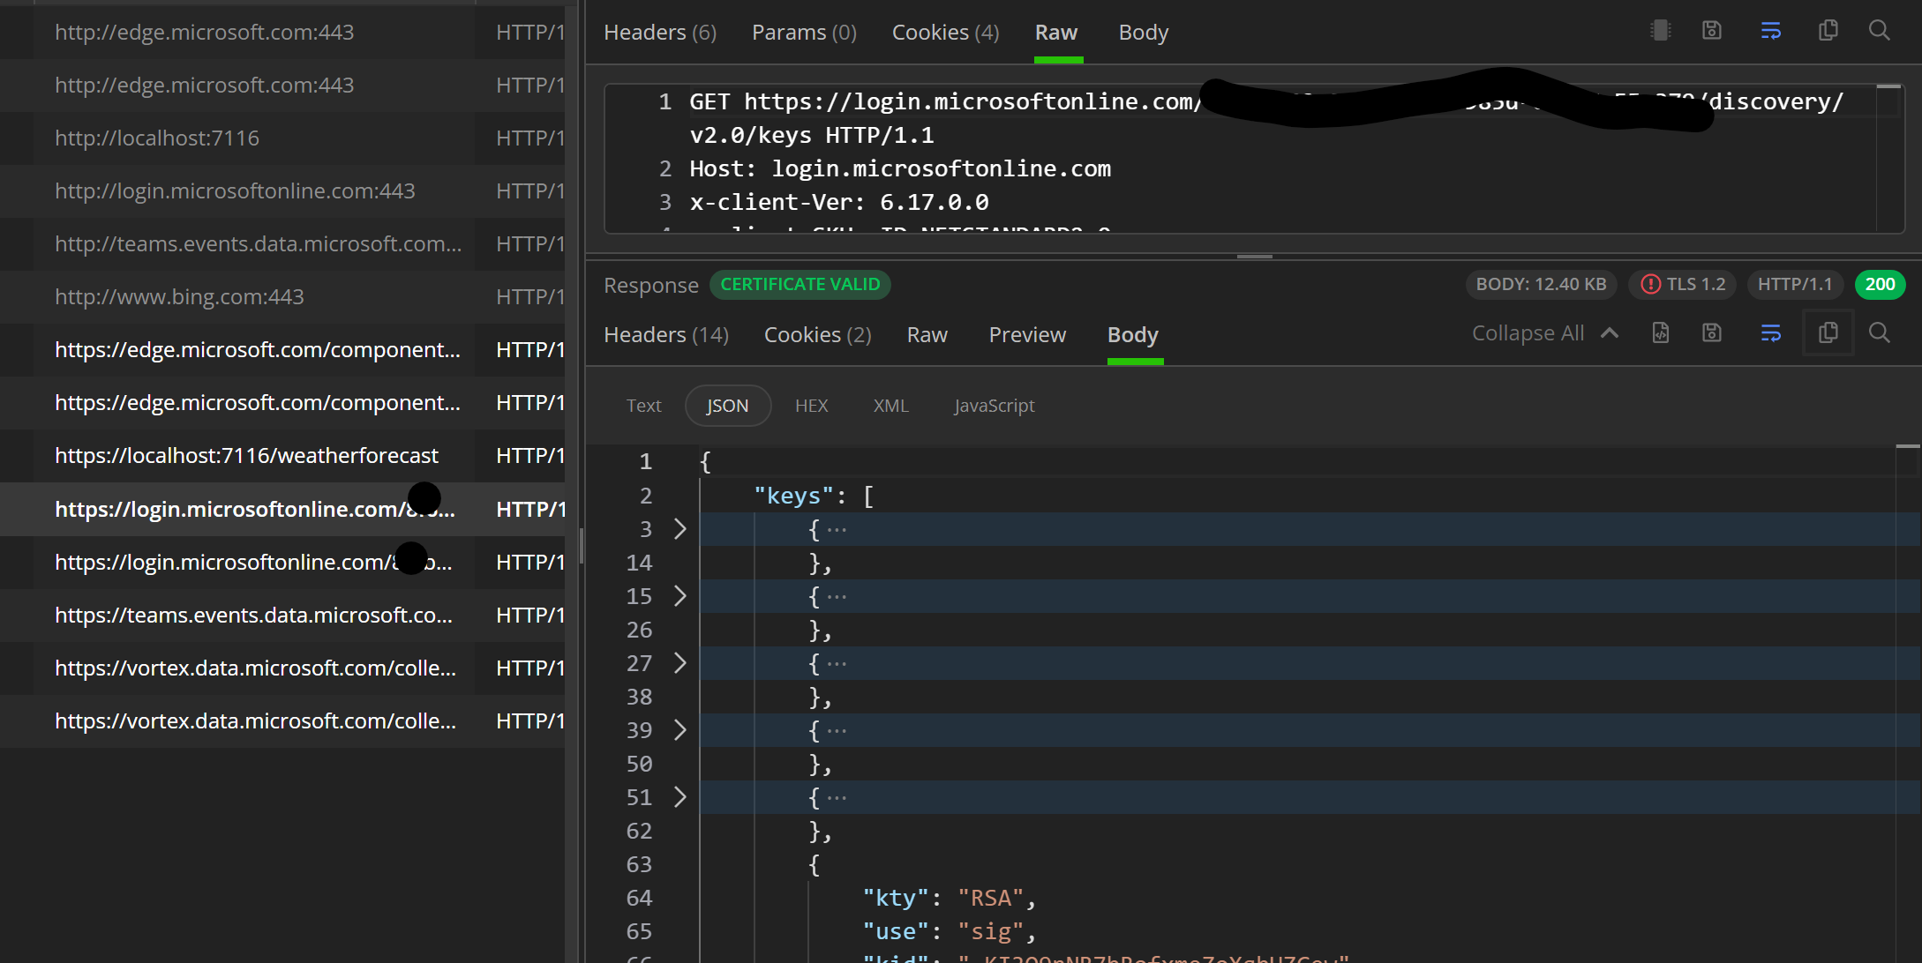Select localhost:7116/weatherforecast request row
Viewport: 1922px width, 963px height.
pyautogui.click(x=247, y=456)
